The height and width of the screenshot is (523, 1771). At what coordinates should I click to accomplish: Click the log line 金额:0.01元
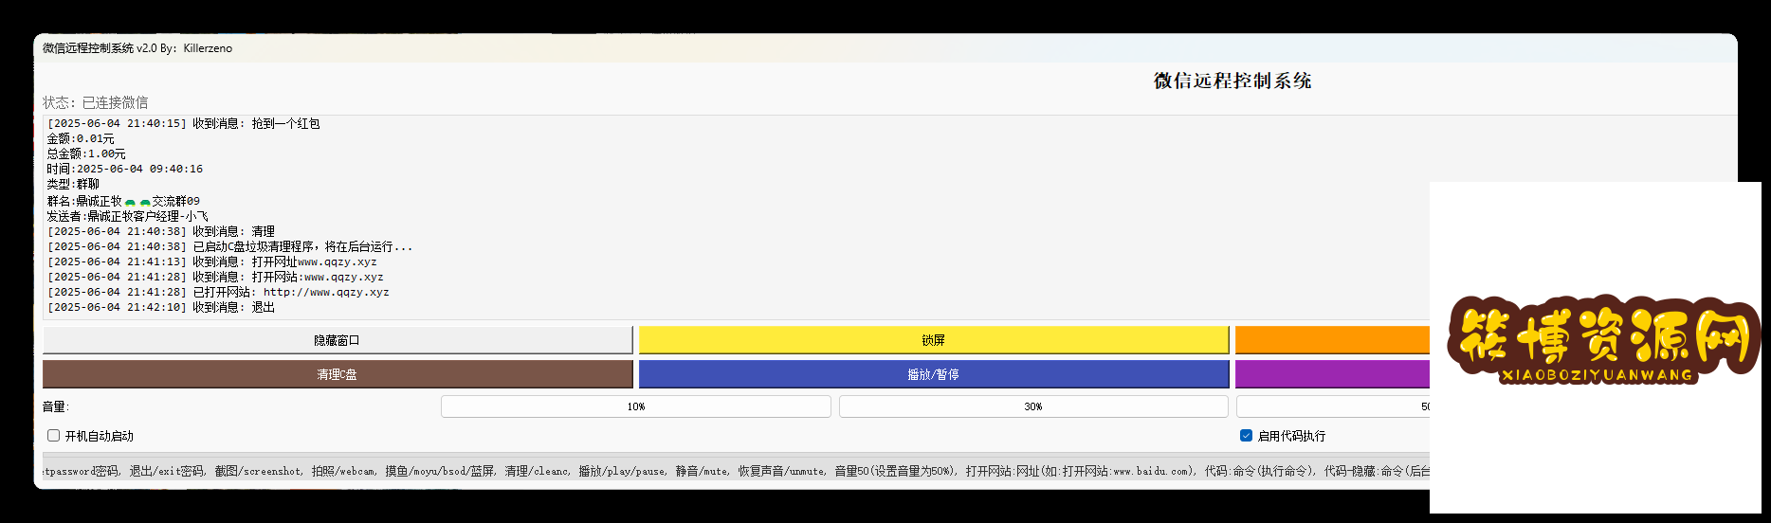(81, 138)
